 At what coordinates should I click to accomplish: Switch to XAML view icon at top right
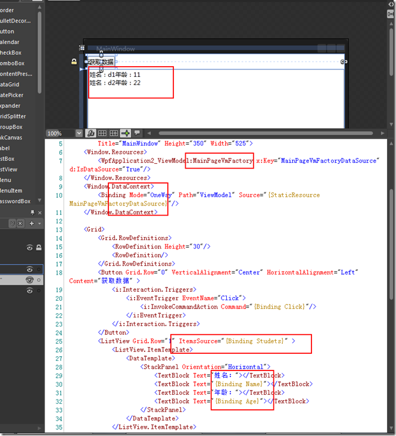pyautogui.click(x=391, y=4)
